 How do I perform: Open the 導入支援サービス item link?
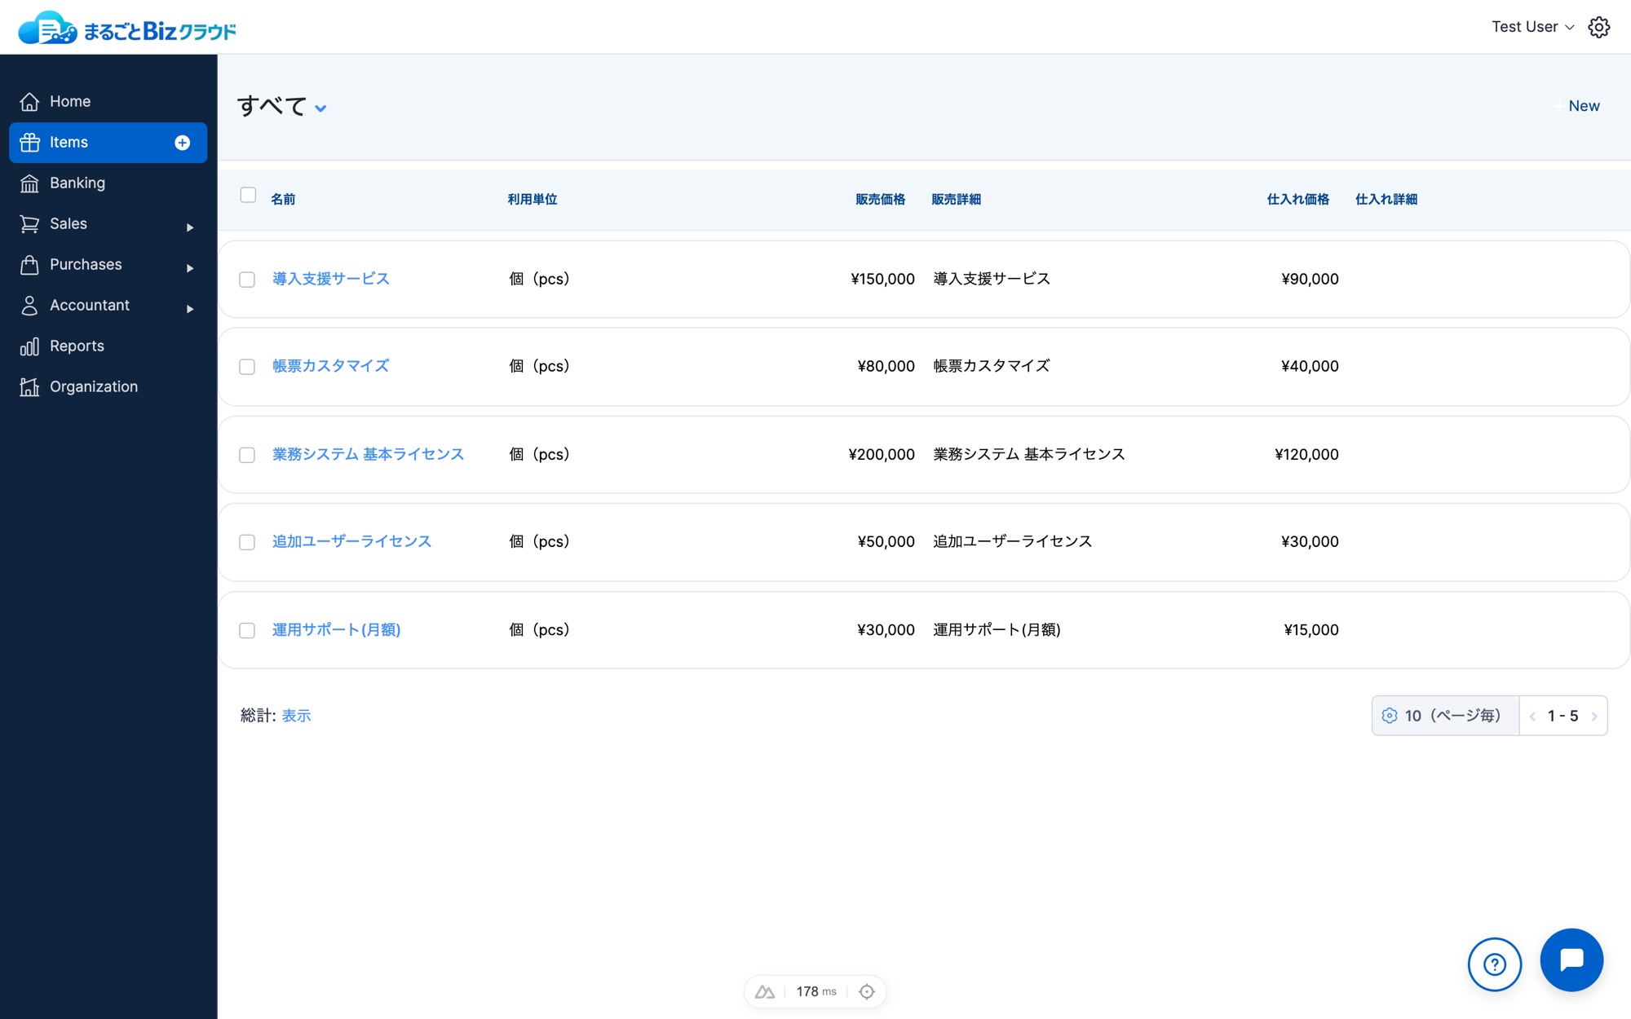tap(331, 279)
